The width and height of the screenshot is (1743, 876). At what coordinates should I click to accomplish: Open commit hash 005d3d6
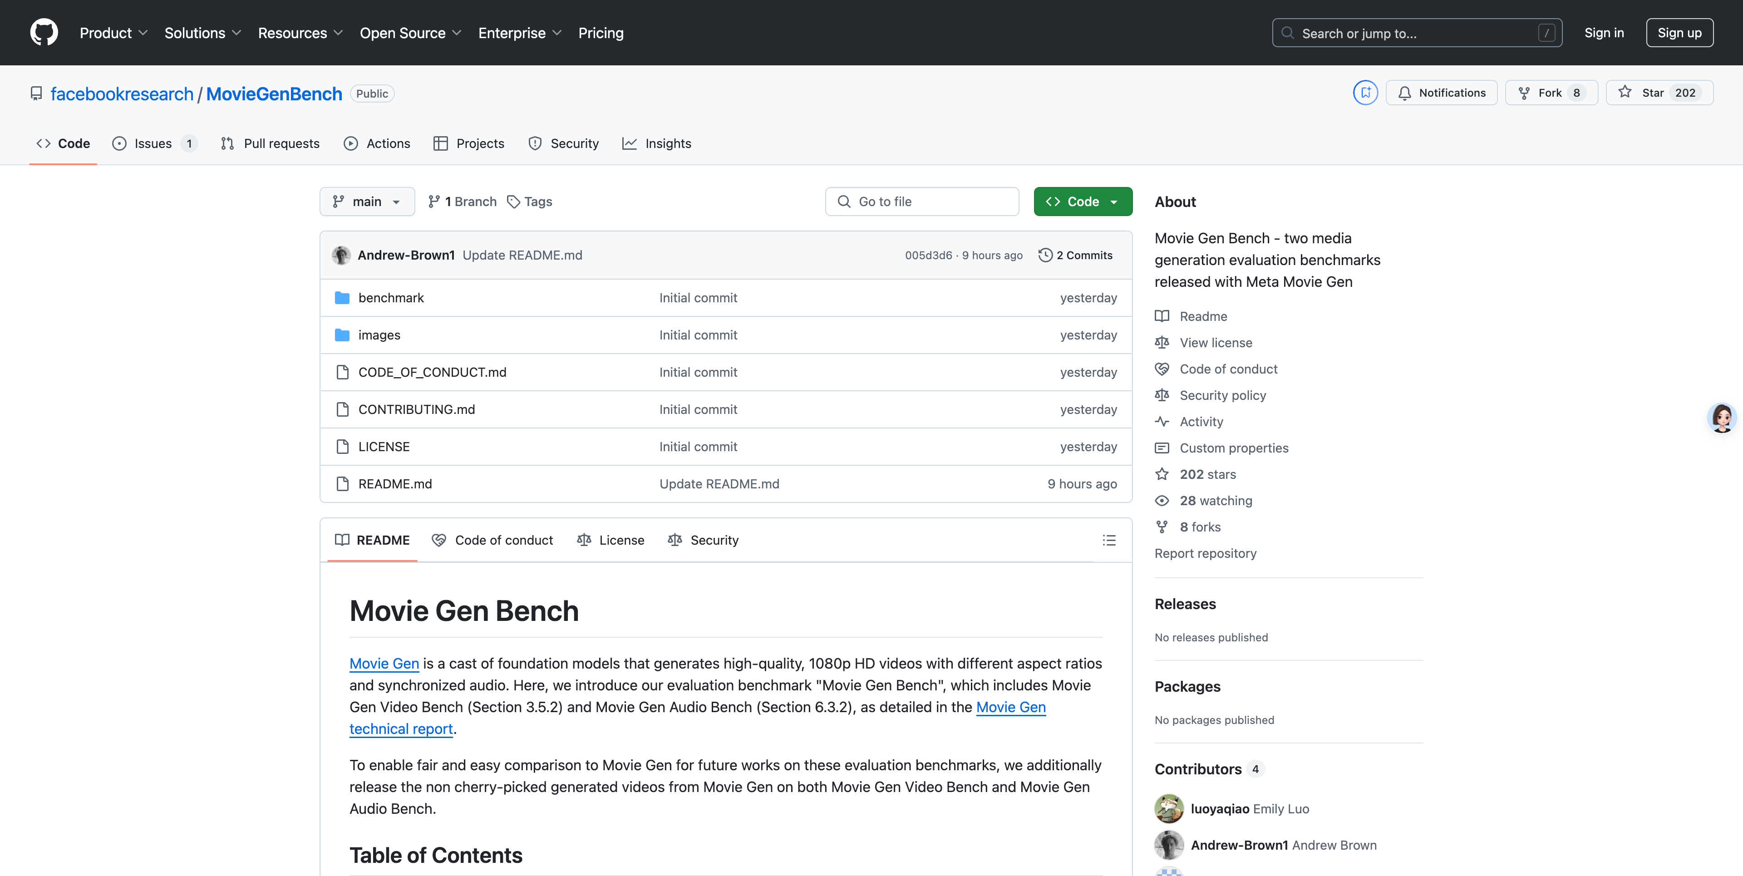[928, 255]
